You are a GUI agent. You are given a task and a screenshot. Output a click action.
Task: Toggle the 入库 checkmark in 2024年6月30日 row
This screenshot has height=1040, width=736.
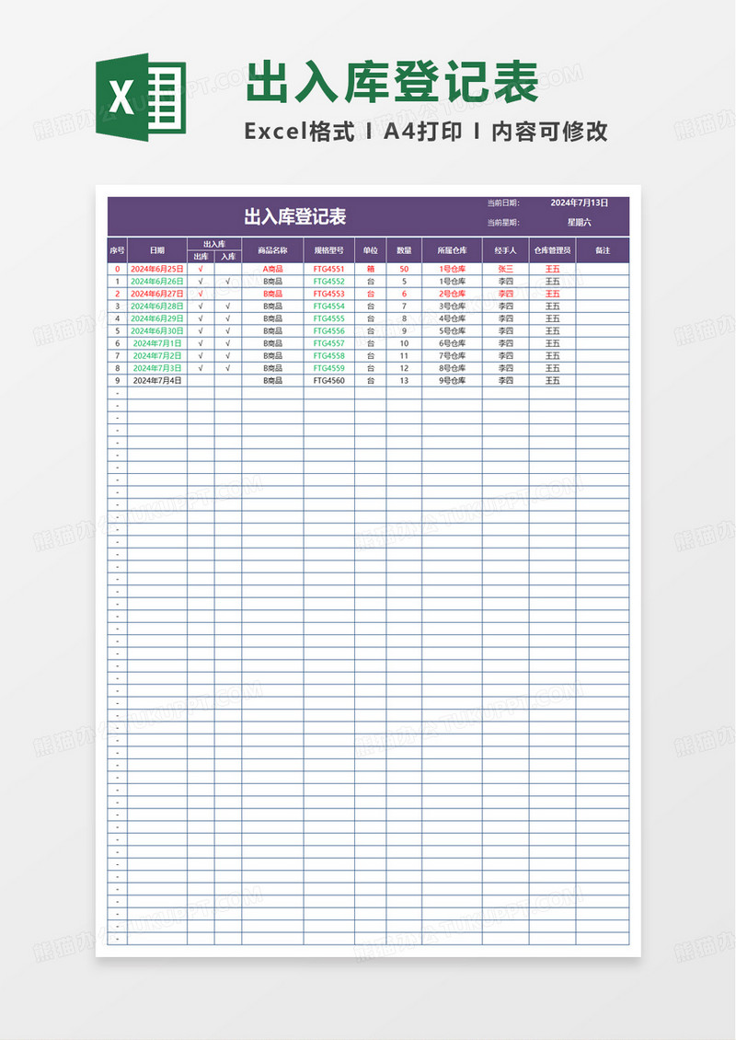[x=228, y=331]
